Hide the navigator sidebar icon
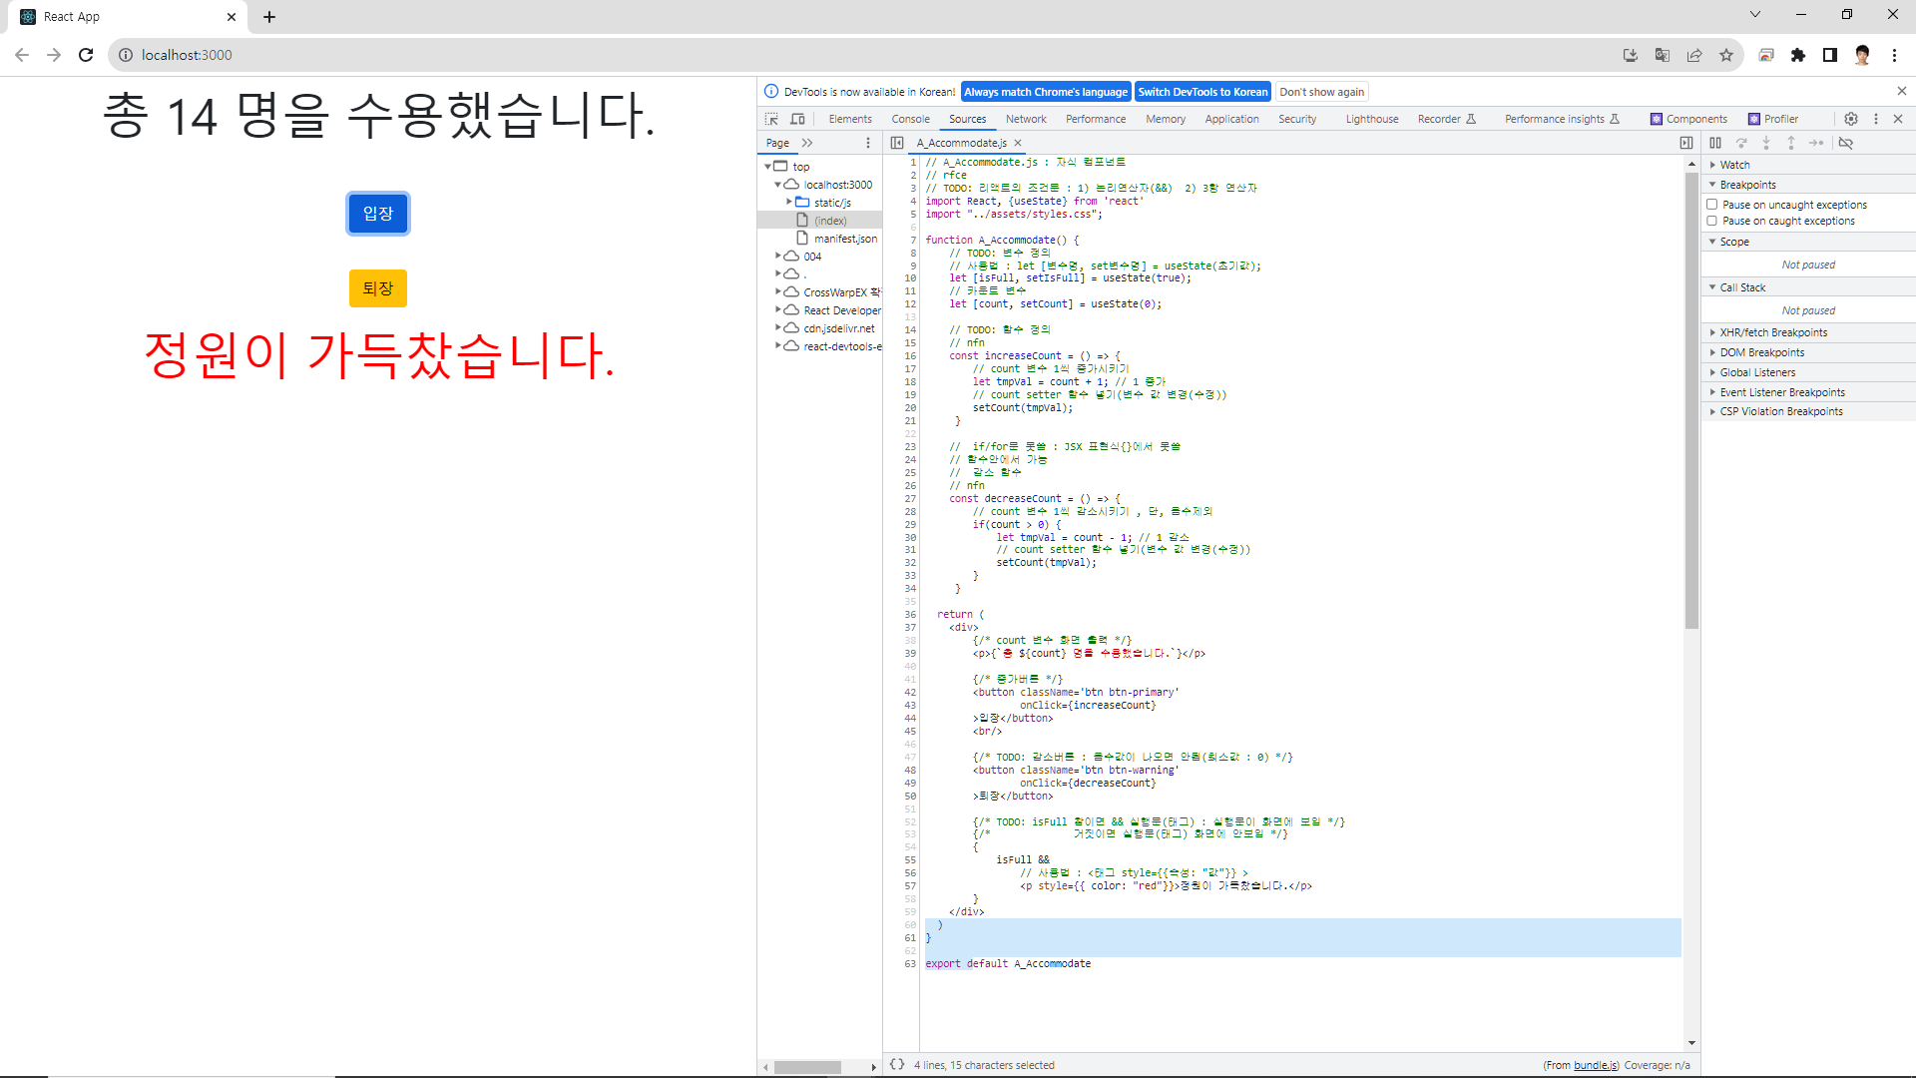 897,143
